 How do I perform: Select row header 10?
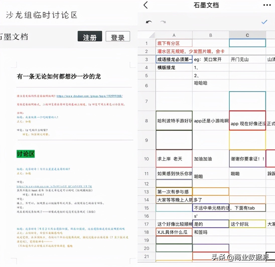tap(147, 159)
